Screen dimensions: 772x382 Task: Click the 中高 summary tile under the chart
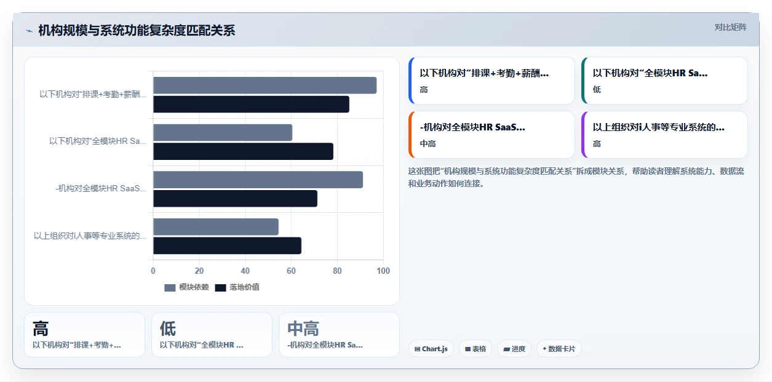(339, 335)
